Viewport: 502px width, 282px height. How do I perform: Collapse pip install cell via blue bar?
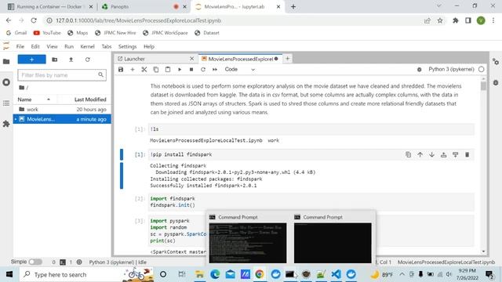pos(122,154)
